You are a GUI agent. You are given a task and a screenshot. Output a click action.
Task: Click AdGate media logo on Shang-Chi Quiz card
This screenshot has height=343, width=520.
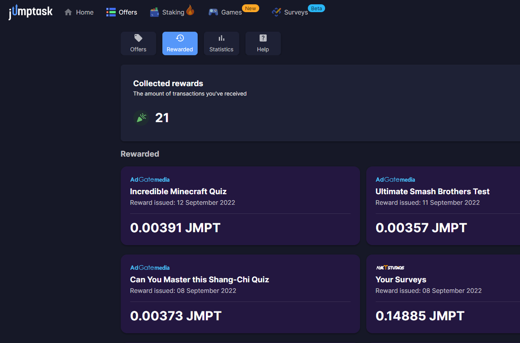tap(150, 268)
